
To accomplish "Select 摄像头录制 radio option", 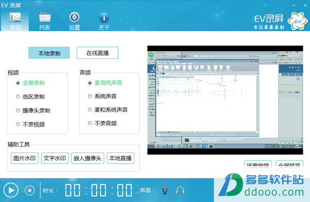I will tap(18, 110).
